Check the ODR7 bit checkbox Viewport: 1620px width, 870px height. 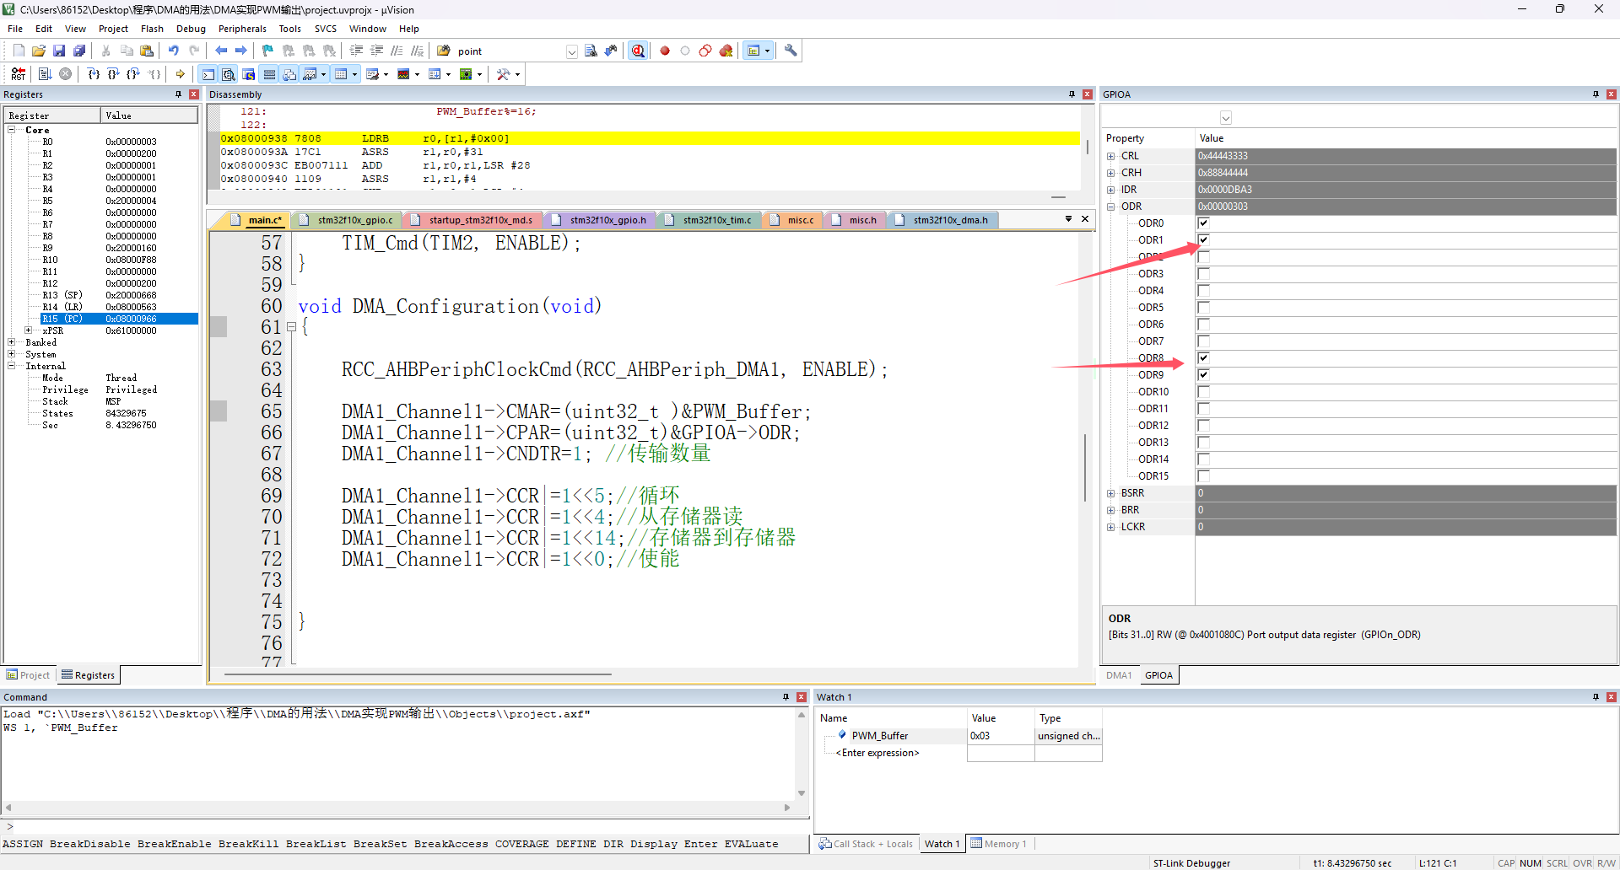(x=1204, y=341)
